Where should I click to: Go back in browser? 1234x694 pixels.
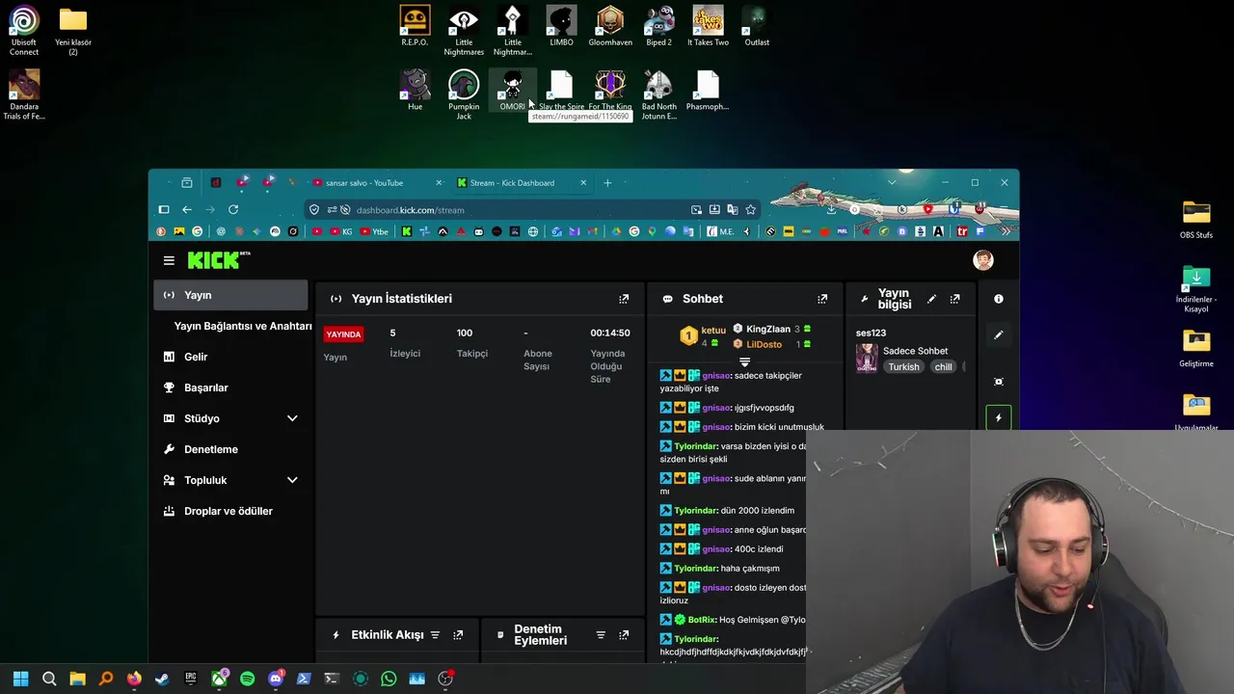click(x=187, y=209)
